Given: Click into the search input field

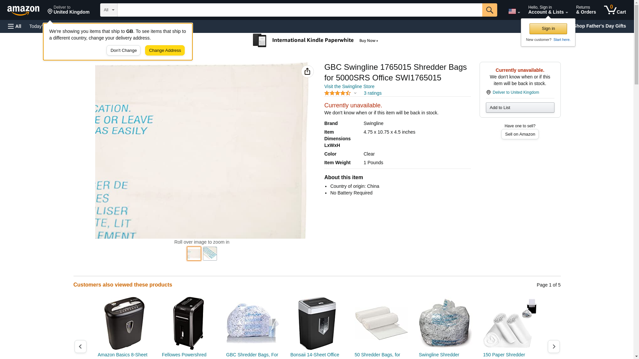Looking at the screenshot, I should [x=300, y=10].
